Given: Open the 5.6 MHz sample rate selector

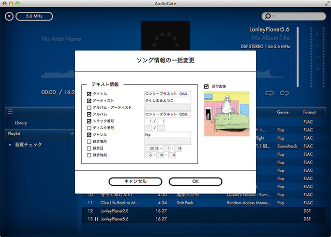Looking at the screenshot, I should pos(34,17).
